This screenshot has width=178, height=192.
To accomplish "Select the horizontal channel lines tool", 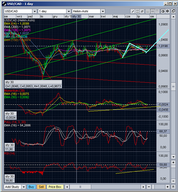I will 137,11.
